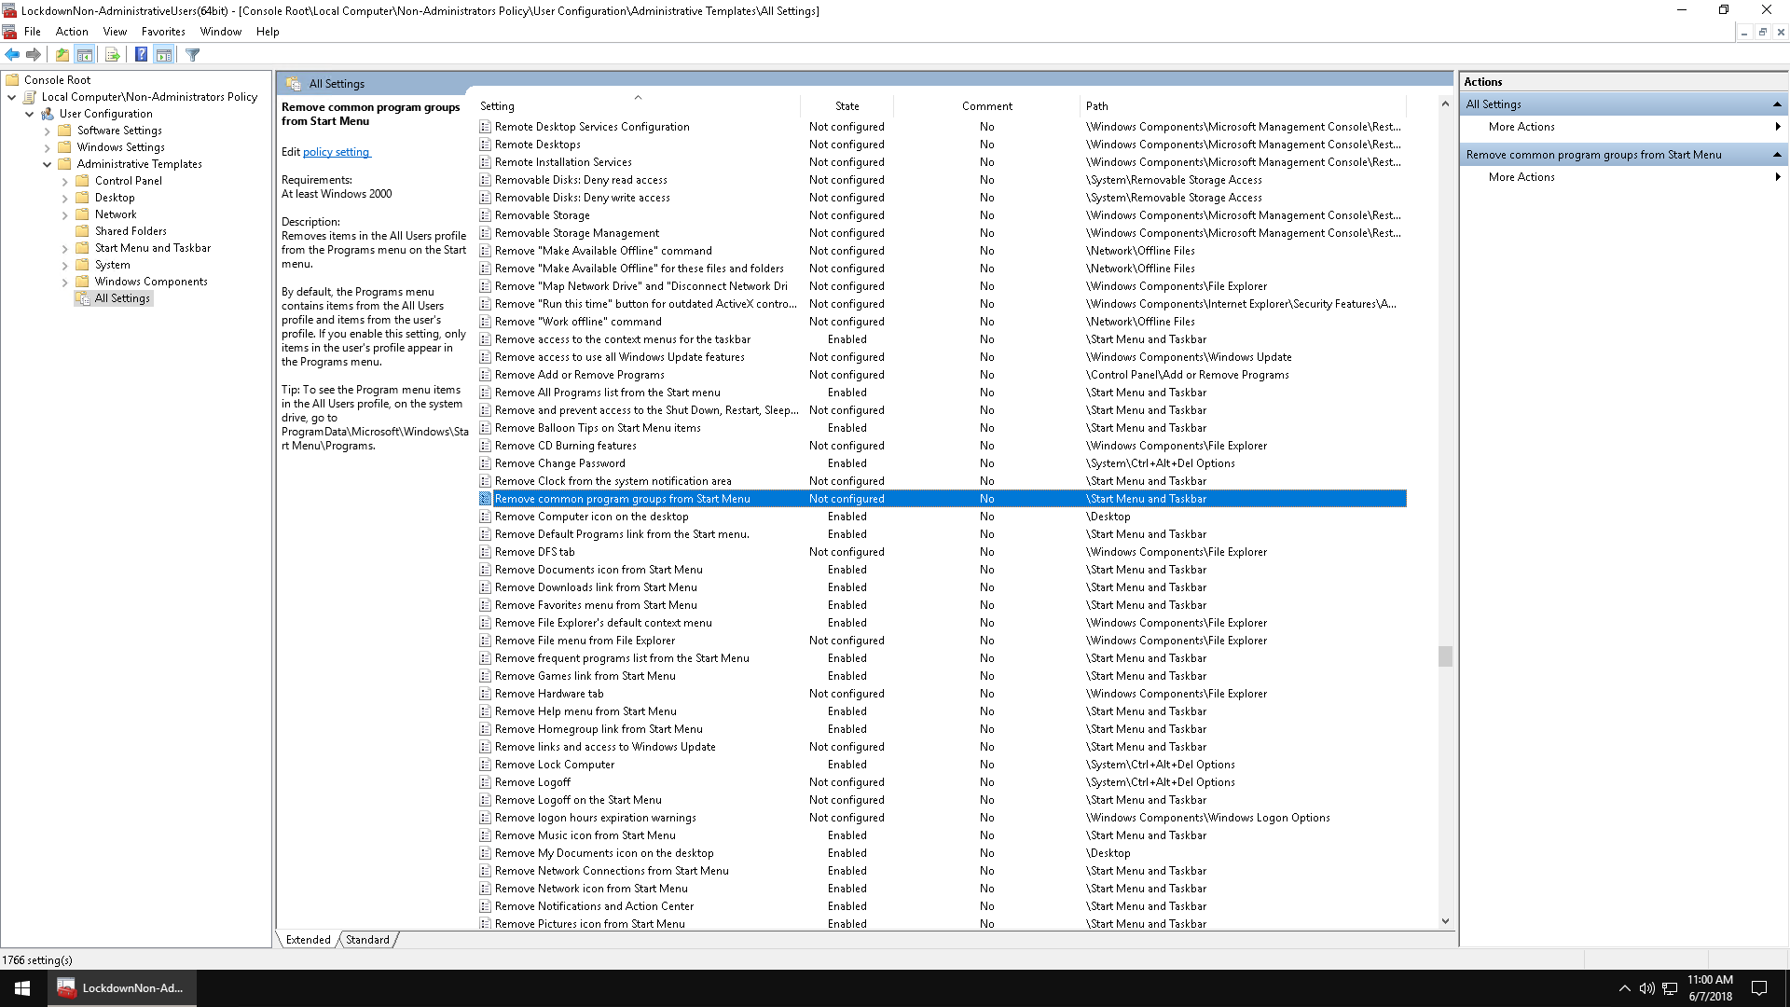
Task: Click the Back arrow toolbar icon
Action: point(12,55)
